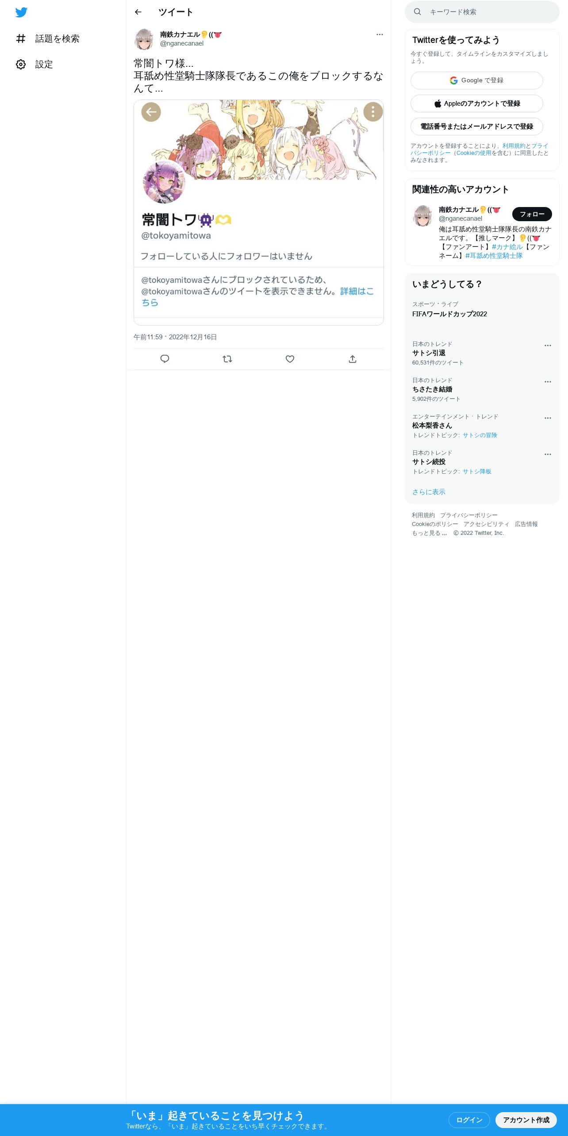Open more options for サトシ続投 trend

(x=548, y=454)
